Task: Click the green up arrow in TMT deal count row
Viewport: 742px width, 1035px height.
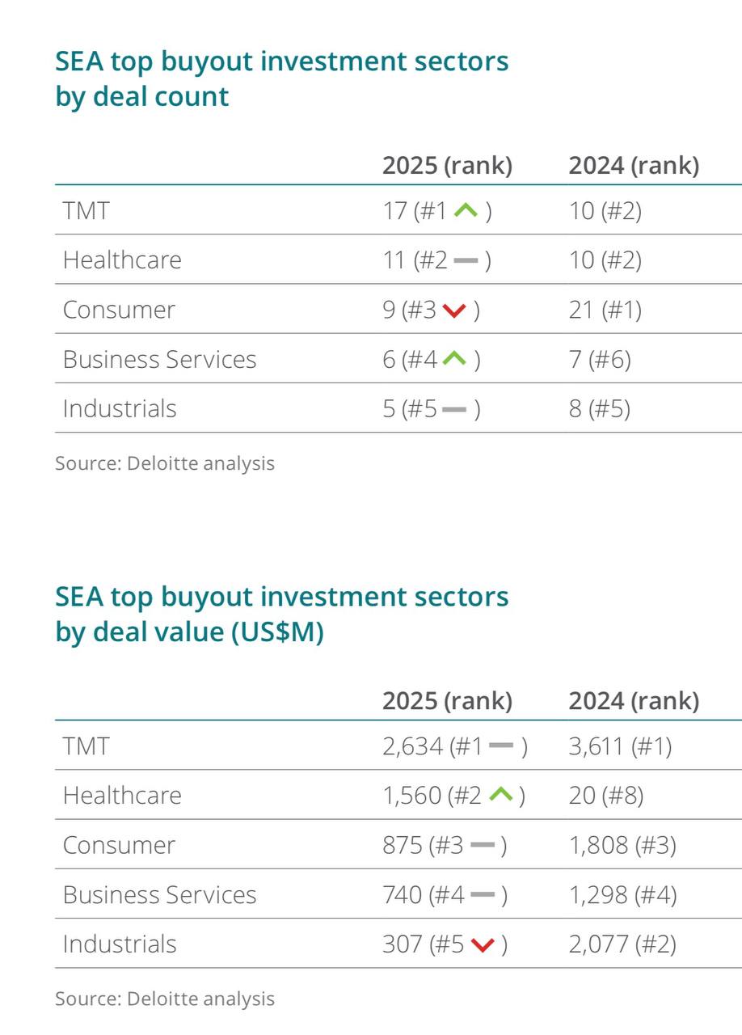Action: [466, 211]
